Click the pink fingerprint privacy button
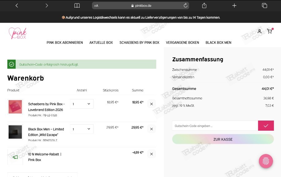281x177 pixels. [x=266, y=161]
